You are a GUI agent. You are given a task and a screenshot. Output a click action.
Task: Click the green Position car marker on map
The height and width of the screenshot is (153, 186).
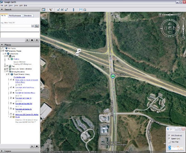[x=113, y=76]
